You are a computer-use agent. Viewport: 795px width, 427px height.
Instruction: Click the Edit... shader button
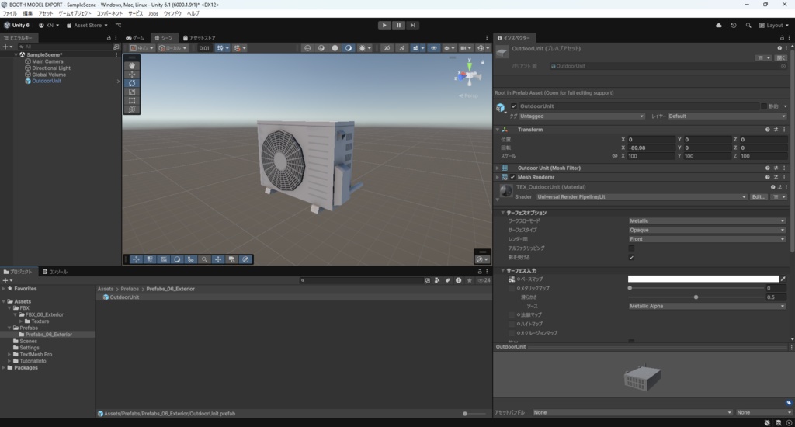point(759,196)
